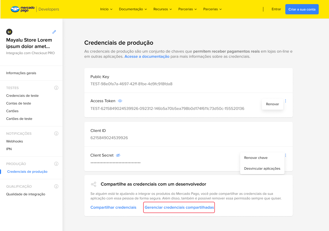The image size is (329, 231).
Task: Click the Developers label in header
Action: (49, 9)
